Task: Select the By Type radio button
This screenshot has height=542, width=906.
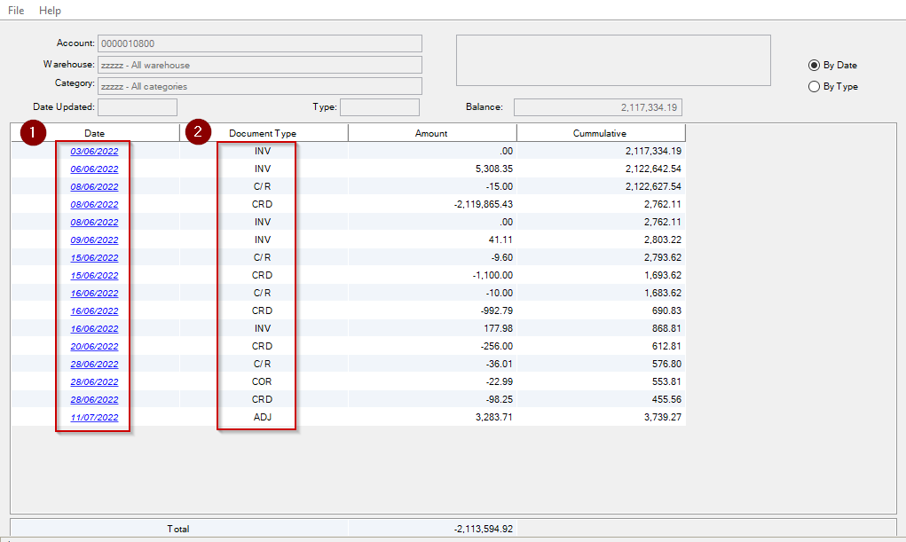Action: 815,87
